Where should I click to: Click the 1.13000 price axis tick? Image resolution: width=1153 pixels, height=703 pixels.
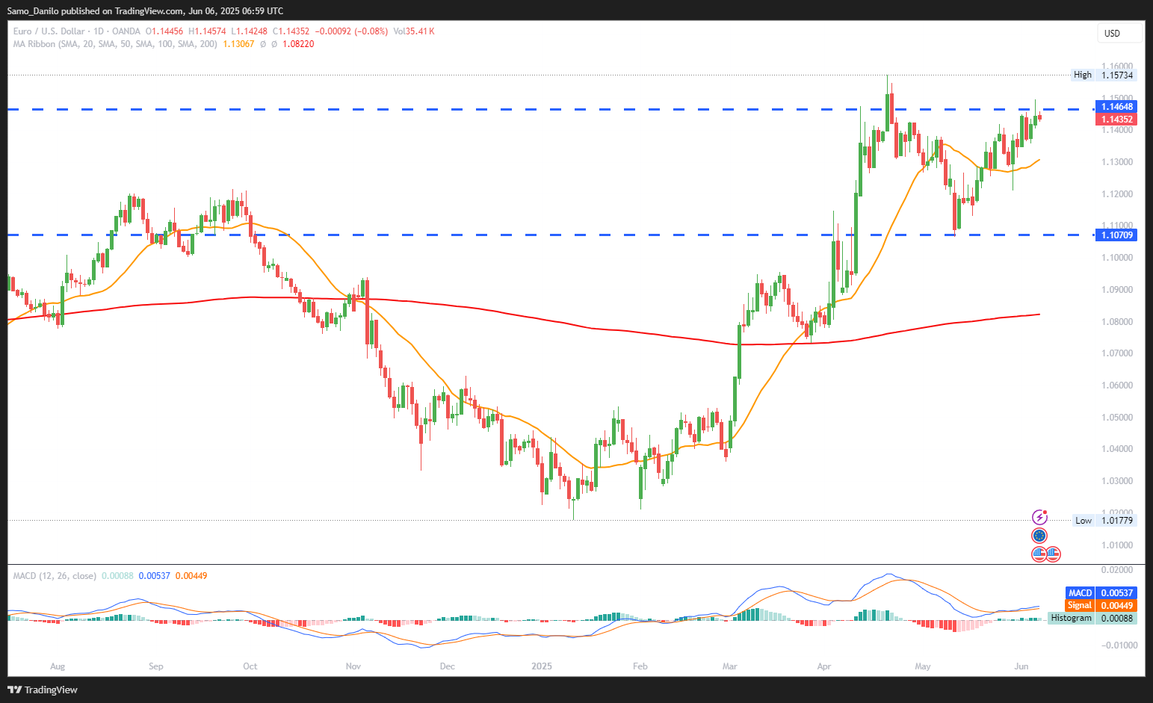tap(1117, 162)
